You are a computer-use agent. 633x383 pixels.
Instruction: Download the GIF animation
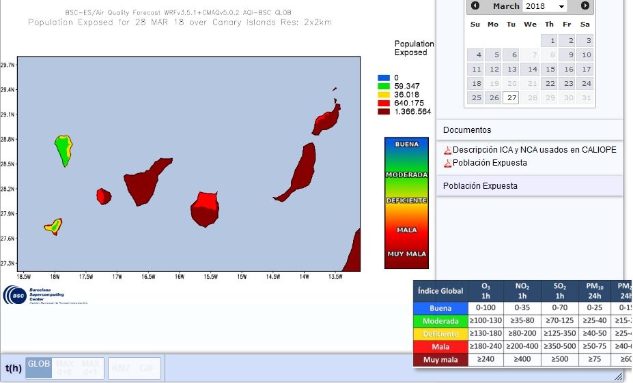147,368
